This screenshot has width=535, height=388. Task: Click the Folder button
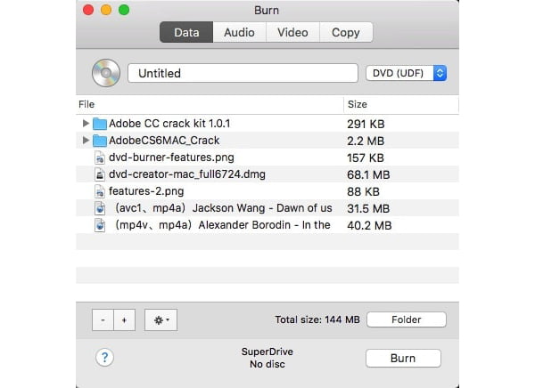point(407,319)
